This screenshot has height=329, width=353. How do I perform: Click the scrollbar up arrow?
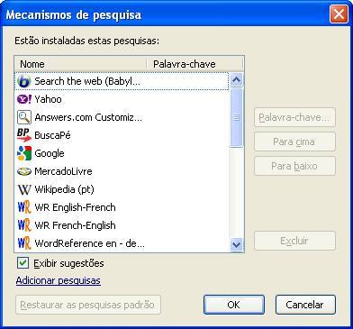pyautogui.click(x=237, y=80)
